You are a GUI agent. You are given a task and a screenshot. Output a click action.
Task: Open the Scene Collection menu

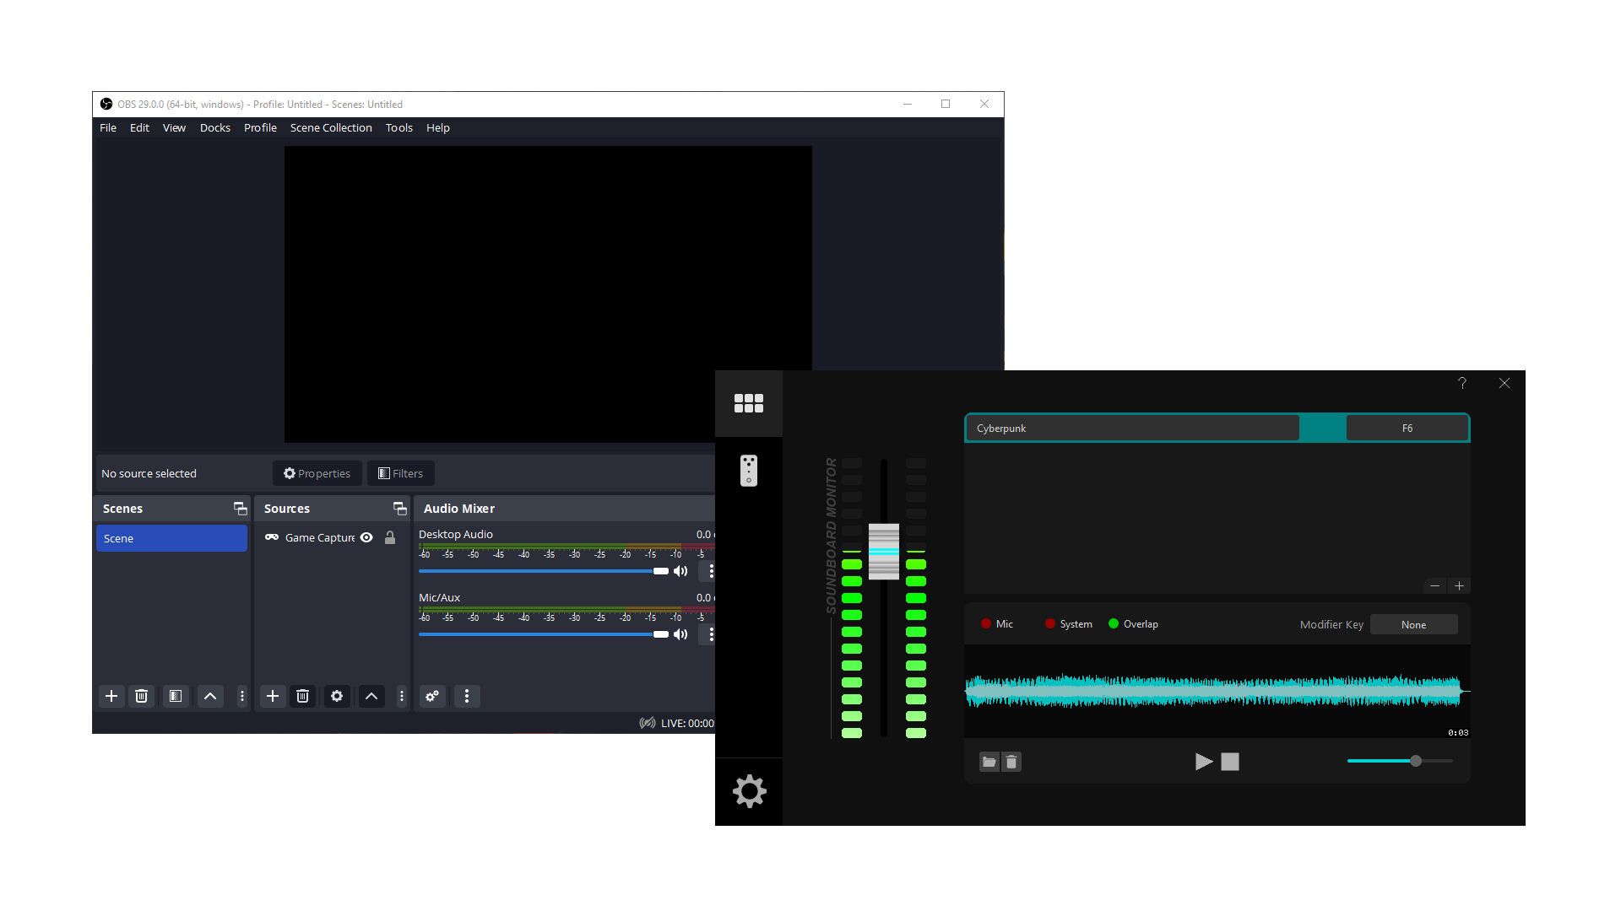click(x=331, y=127)
